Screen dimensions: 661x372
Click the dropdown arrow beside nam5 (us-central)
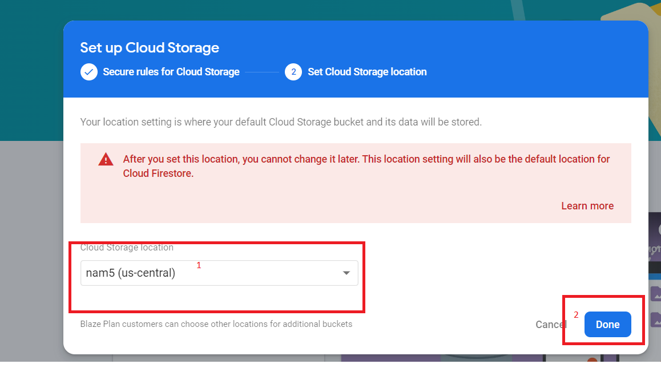346,273
